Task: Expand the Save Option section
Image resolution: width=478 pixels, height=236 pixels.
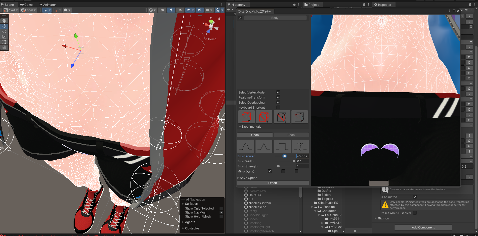Action: click(x=238, y=178)
